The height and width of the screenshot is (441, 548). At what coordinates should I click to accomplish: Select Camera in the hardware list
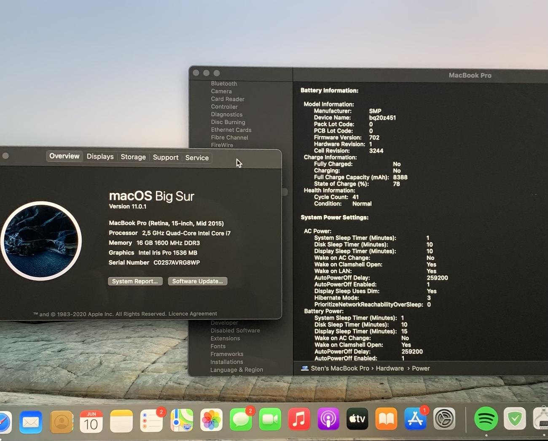221,91
